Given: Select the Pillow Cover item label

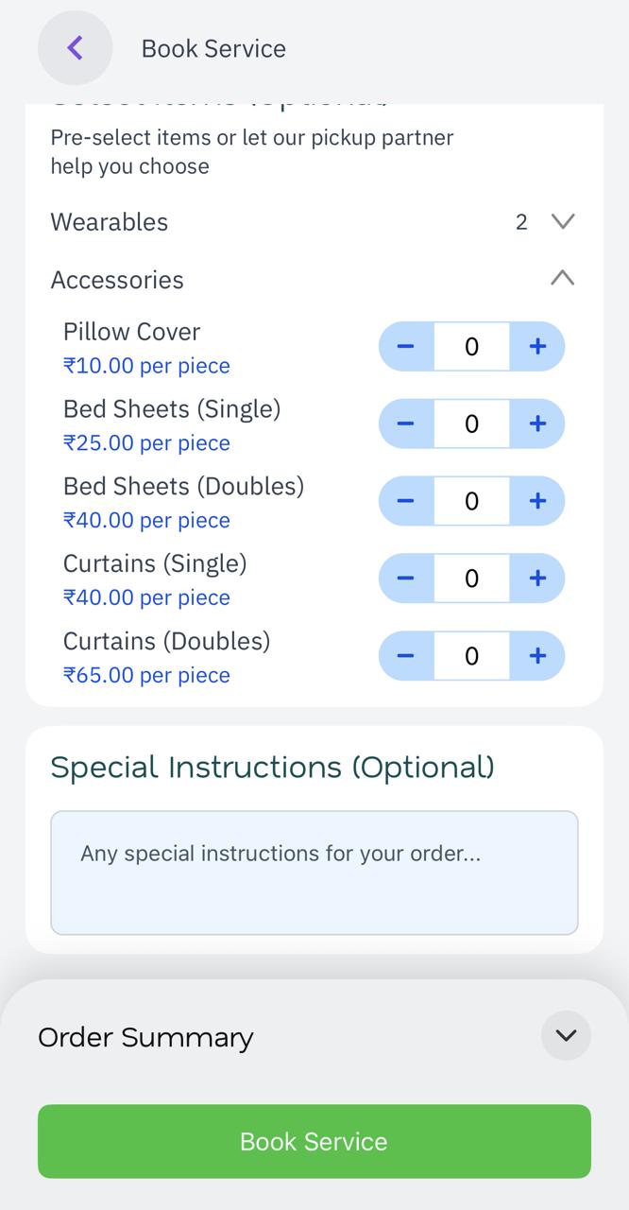Looking at the screenshot, I should point(131,332).
